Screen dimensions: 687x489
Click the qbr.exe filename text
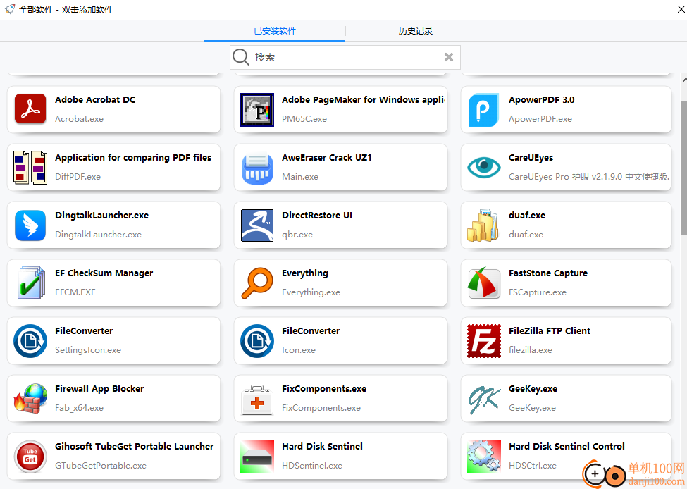(297, 235)
